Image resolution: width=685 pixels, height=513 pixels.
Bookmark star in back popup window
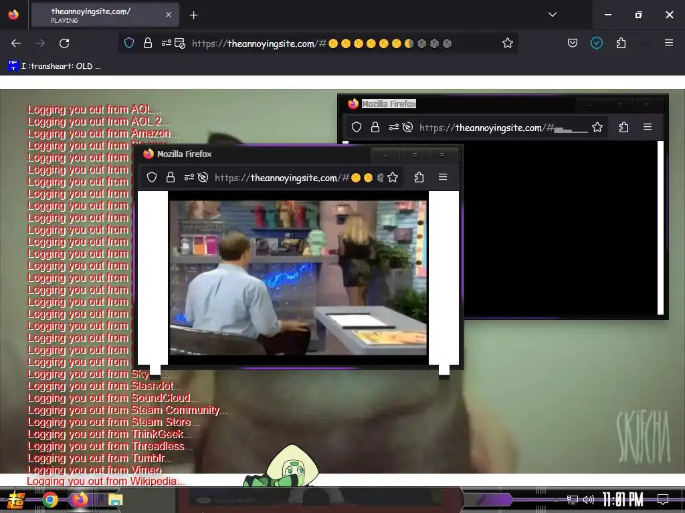(597, 127)
